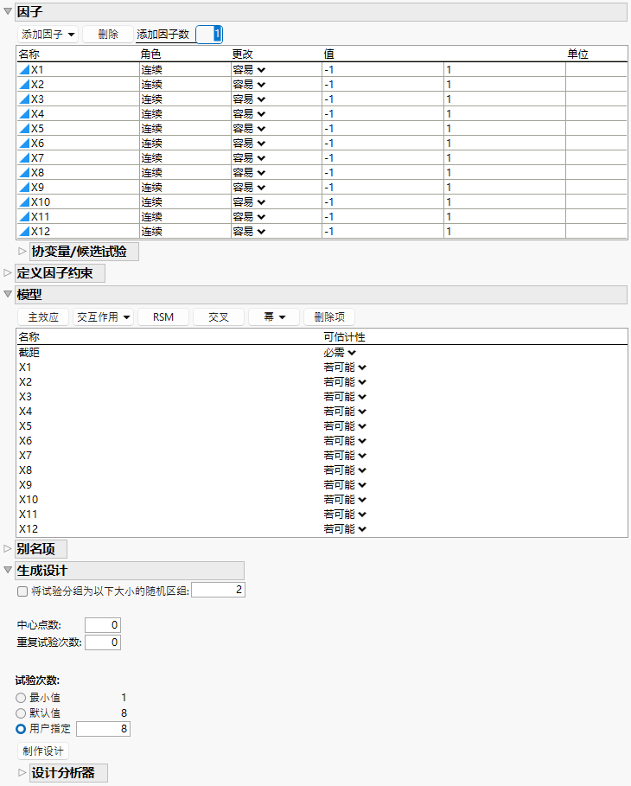This screenshot has height=786, width=631.
Task: Select the 用户指定 radio button
Action: click(21, 729)
